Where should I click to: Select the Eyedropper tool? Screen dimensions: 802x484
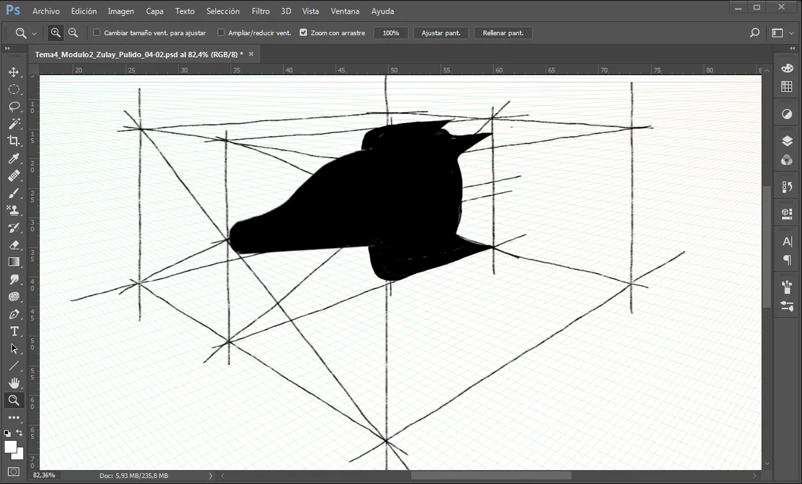pos(14,158)
